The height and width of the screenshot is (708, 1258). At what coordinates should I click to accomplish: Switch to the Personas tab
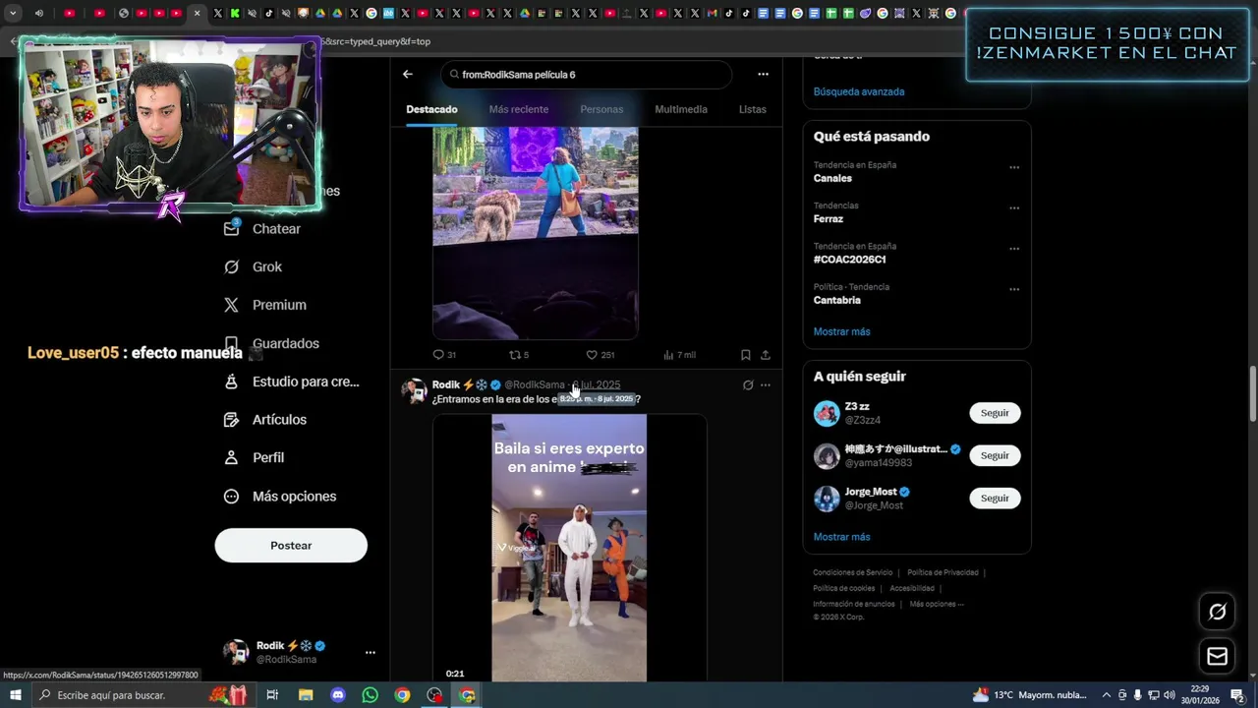[601, 109]
